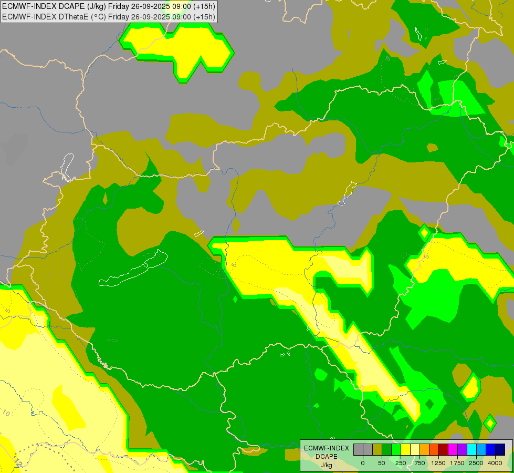Click the legend value label 50

pos(382,463)
